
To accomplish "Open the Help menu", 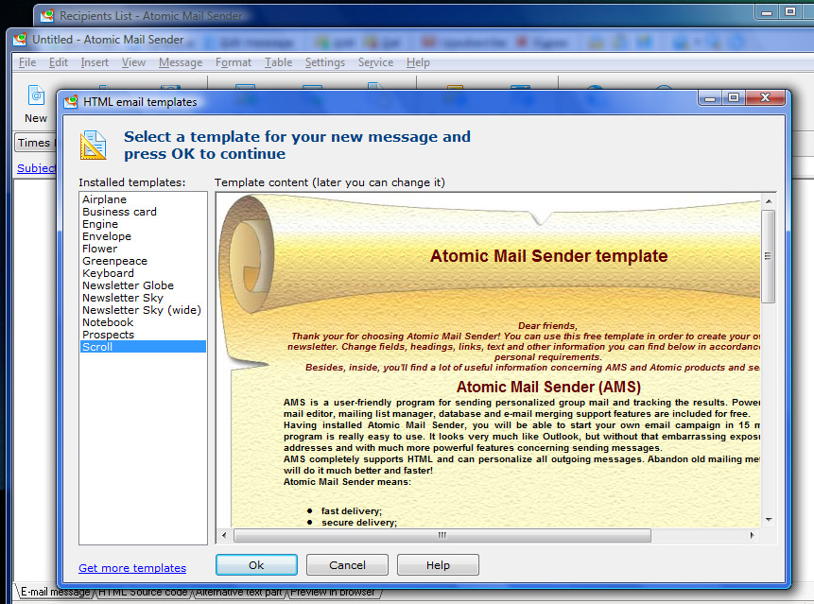I will [x=418, y=62].
